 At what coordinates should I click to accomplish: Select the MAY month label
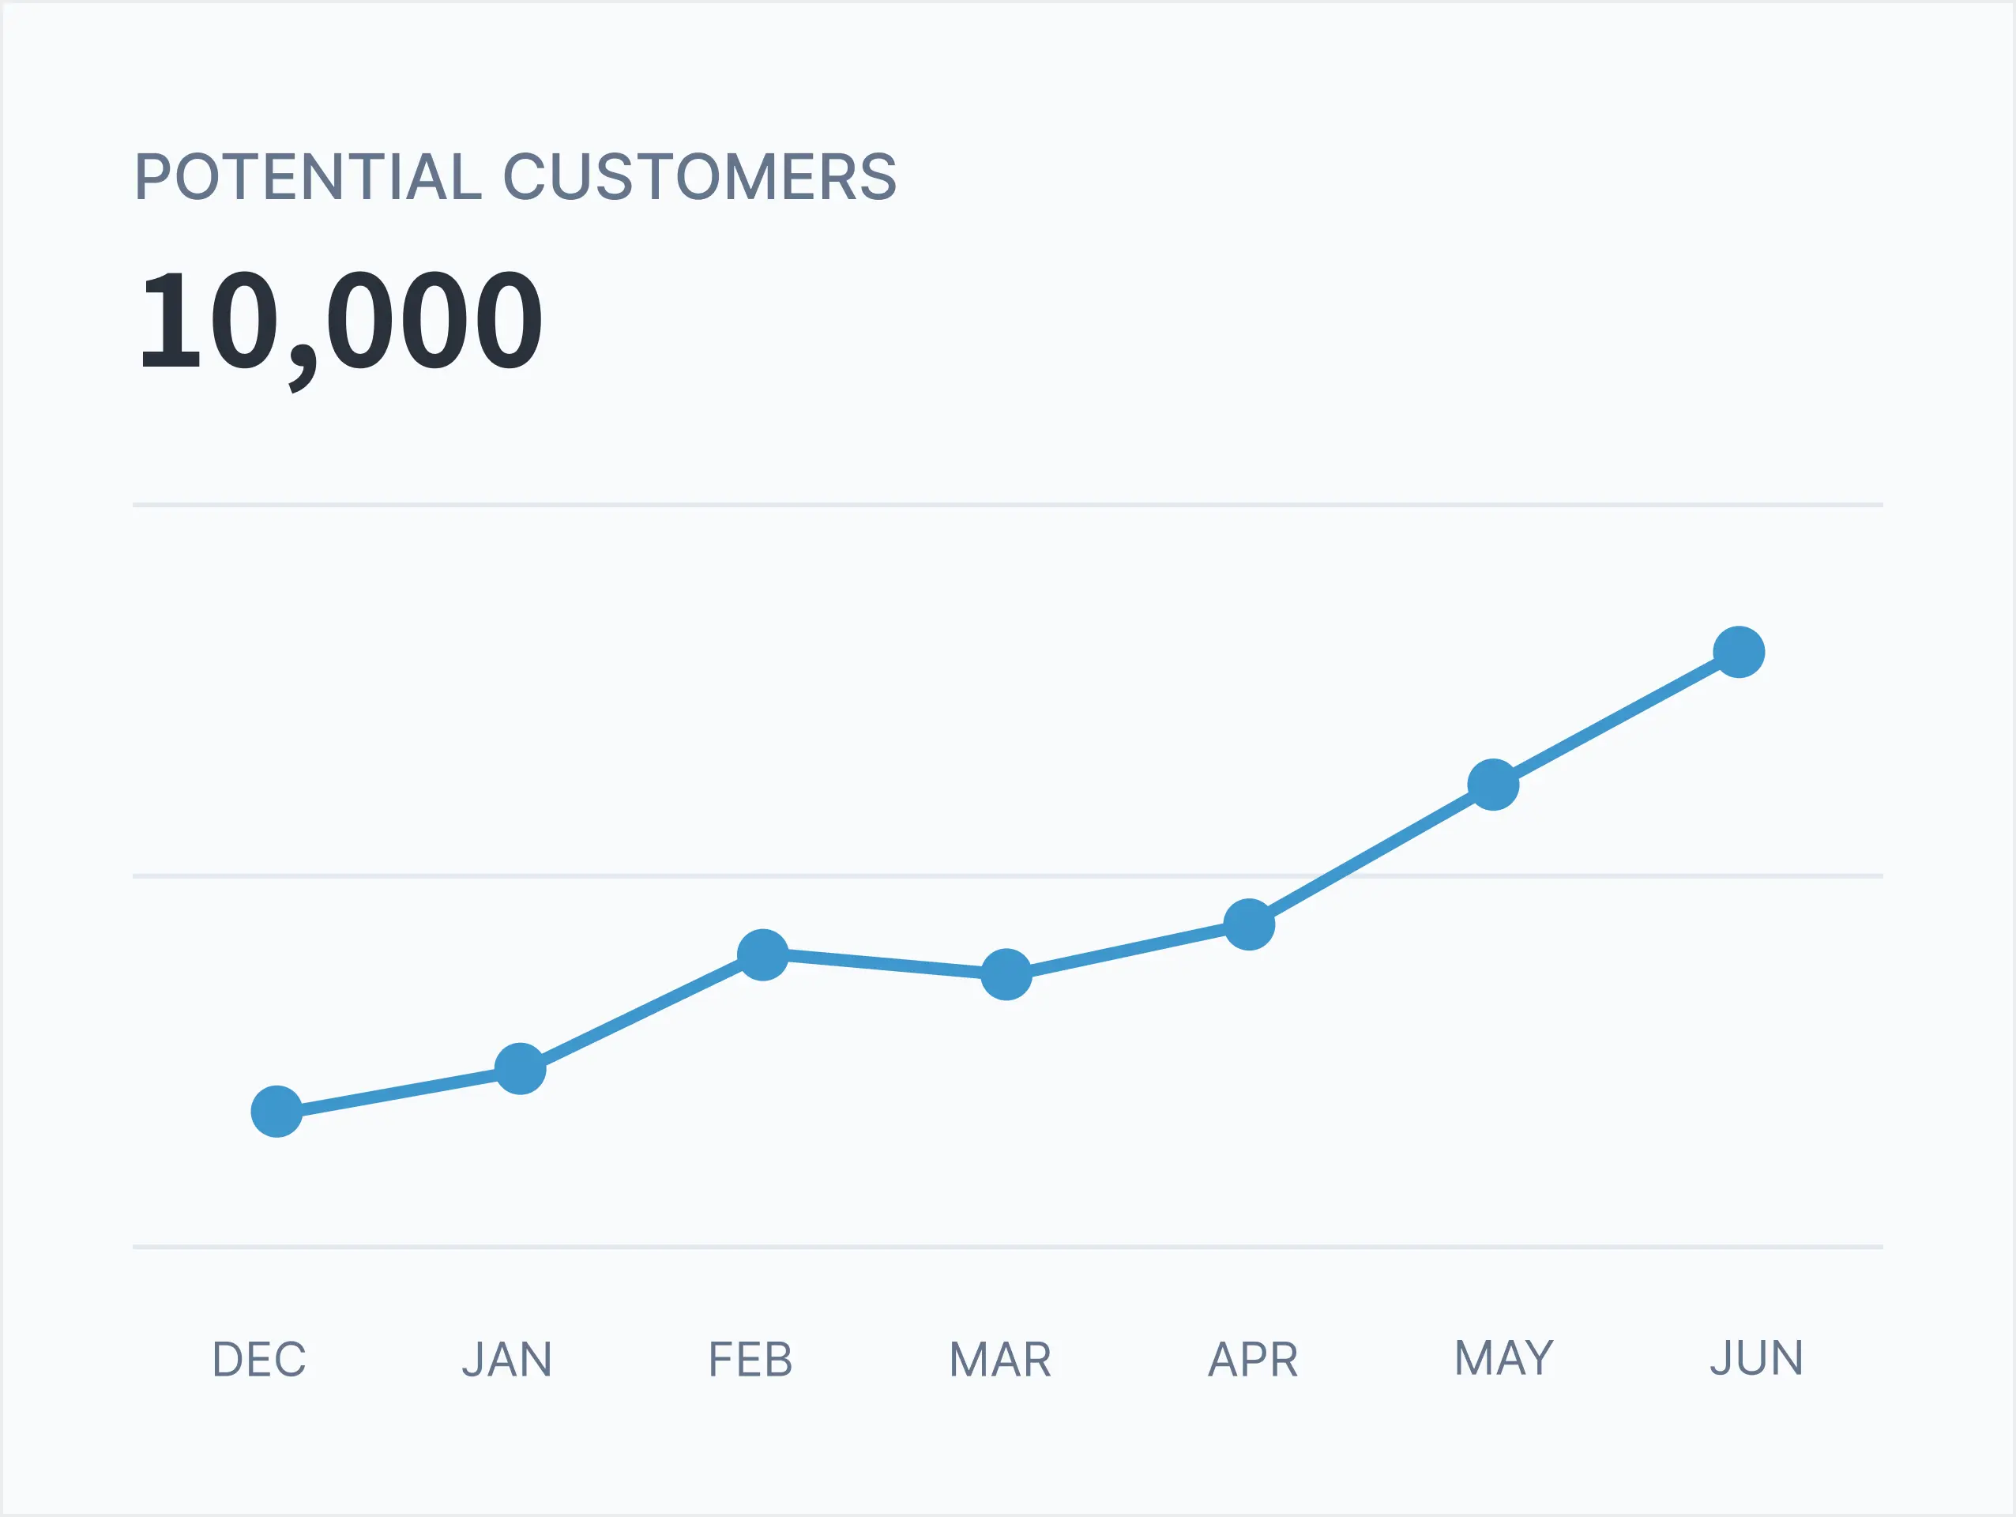(1504, 1357)
